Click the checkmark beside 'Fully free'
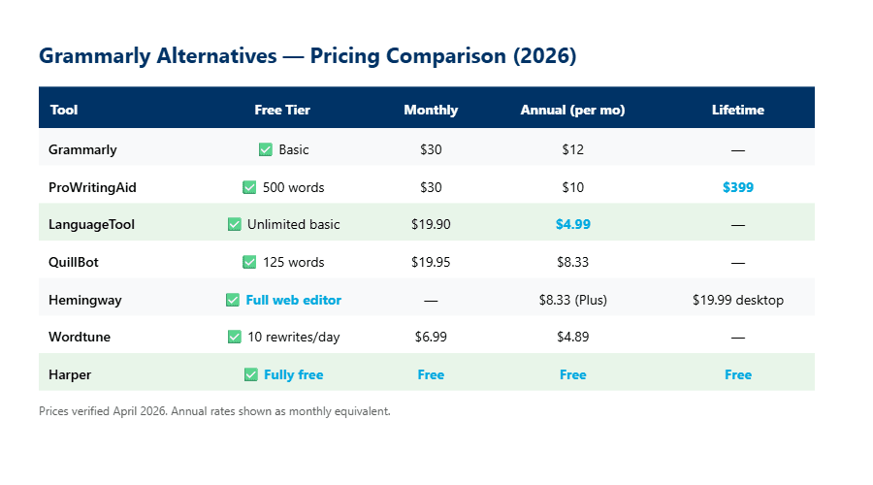Screen dimensions: 873x485 coord(250,374)
